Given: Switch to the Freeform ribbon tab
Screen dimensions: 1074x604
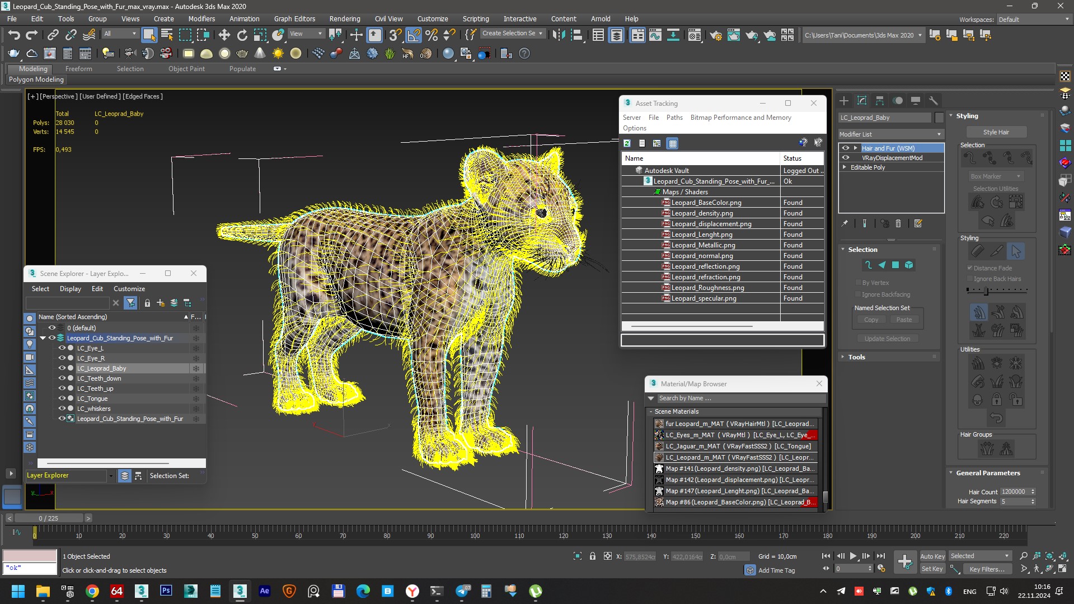Looking at the screenshot, I should click(78, 69).
